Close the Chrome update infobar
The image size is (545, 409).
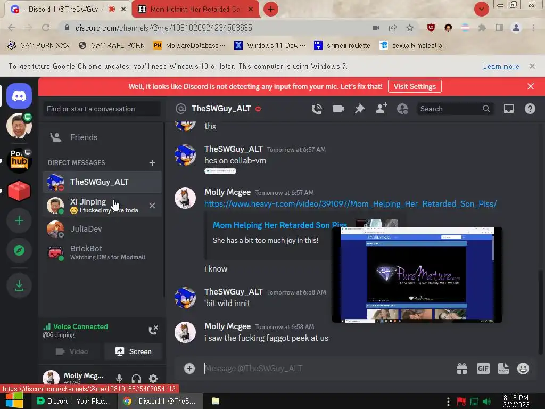pyautogui.click(x=532, y=66)
